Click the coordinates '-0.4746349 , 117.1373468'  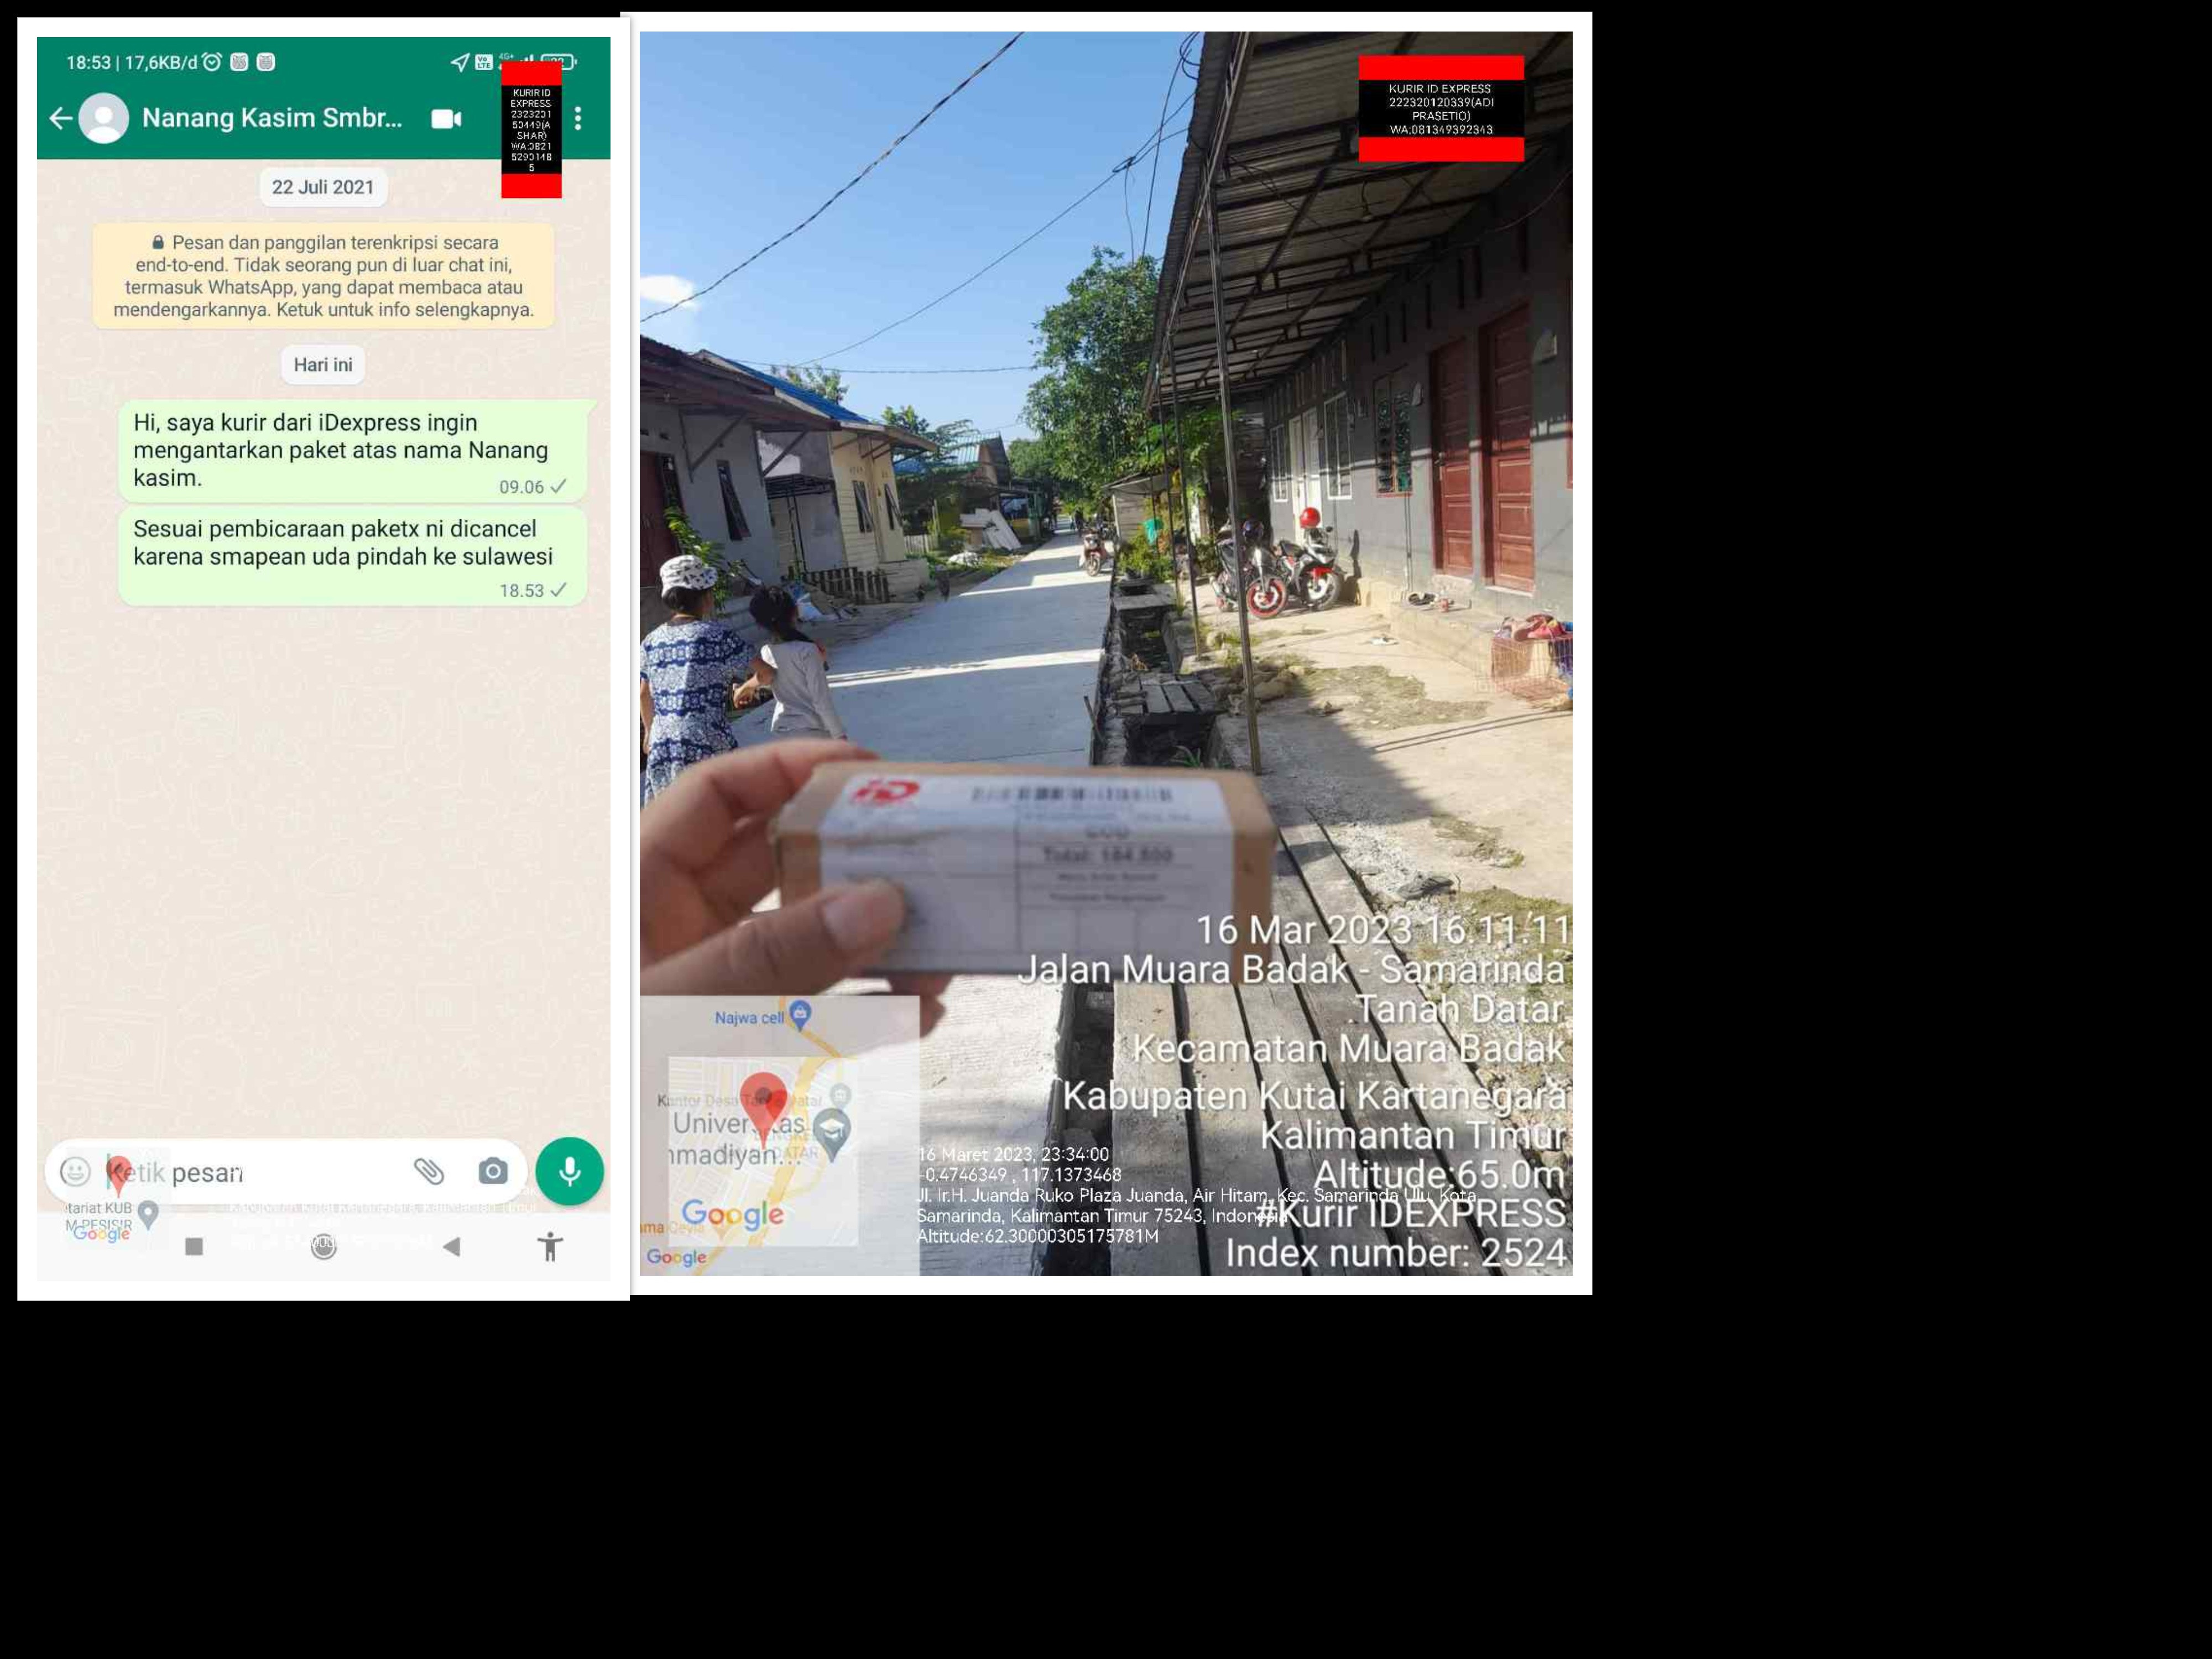click(1019, 1175)
